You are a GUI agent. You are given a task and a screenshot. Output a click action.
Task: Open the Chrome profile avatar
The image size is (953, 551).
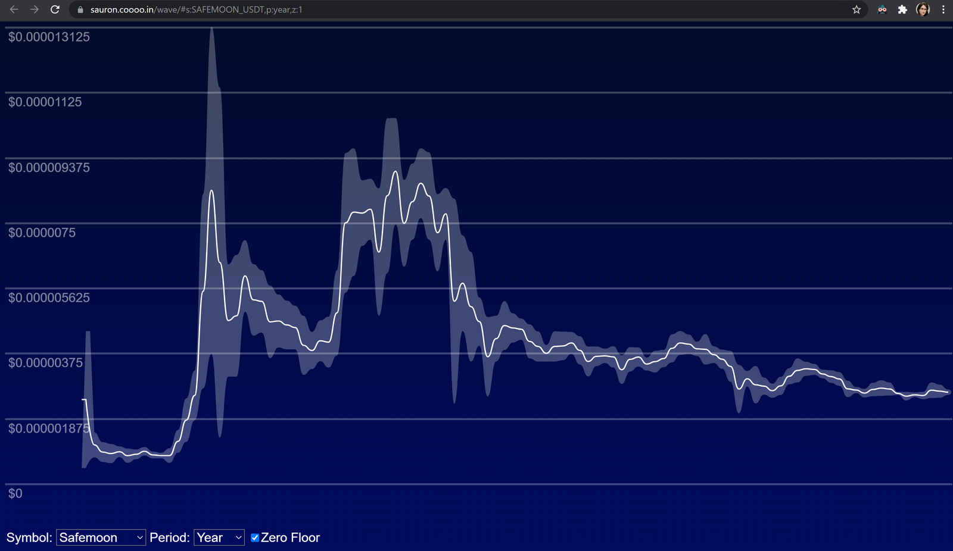pos(923,10)
